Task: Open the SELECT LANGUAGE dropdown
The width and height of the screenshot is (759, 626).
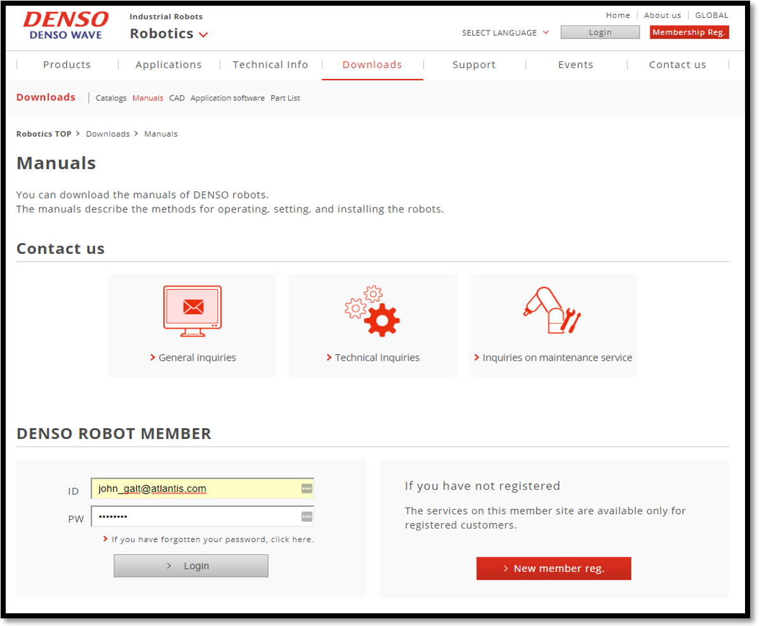Action: point(505,32)
